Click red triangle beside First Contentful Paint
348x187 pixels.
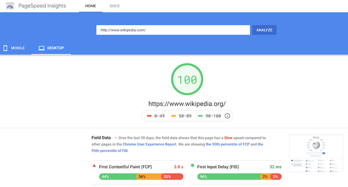pos(94,166)
